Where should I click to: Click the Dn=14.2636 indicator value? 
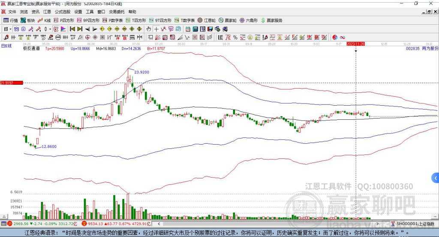[x=131, y=48]
